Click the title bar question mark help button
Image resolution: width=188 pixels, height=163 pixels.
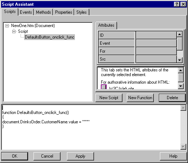click(176, 4)
